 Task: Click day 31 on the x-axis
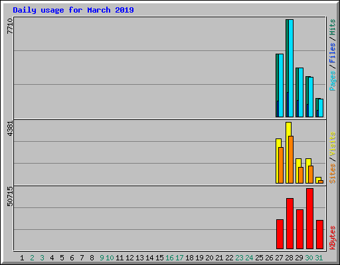[319, 258]
